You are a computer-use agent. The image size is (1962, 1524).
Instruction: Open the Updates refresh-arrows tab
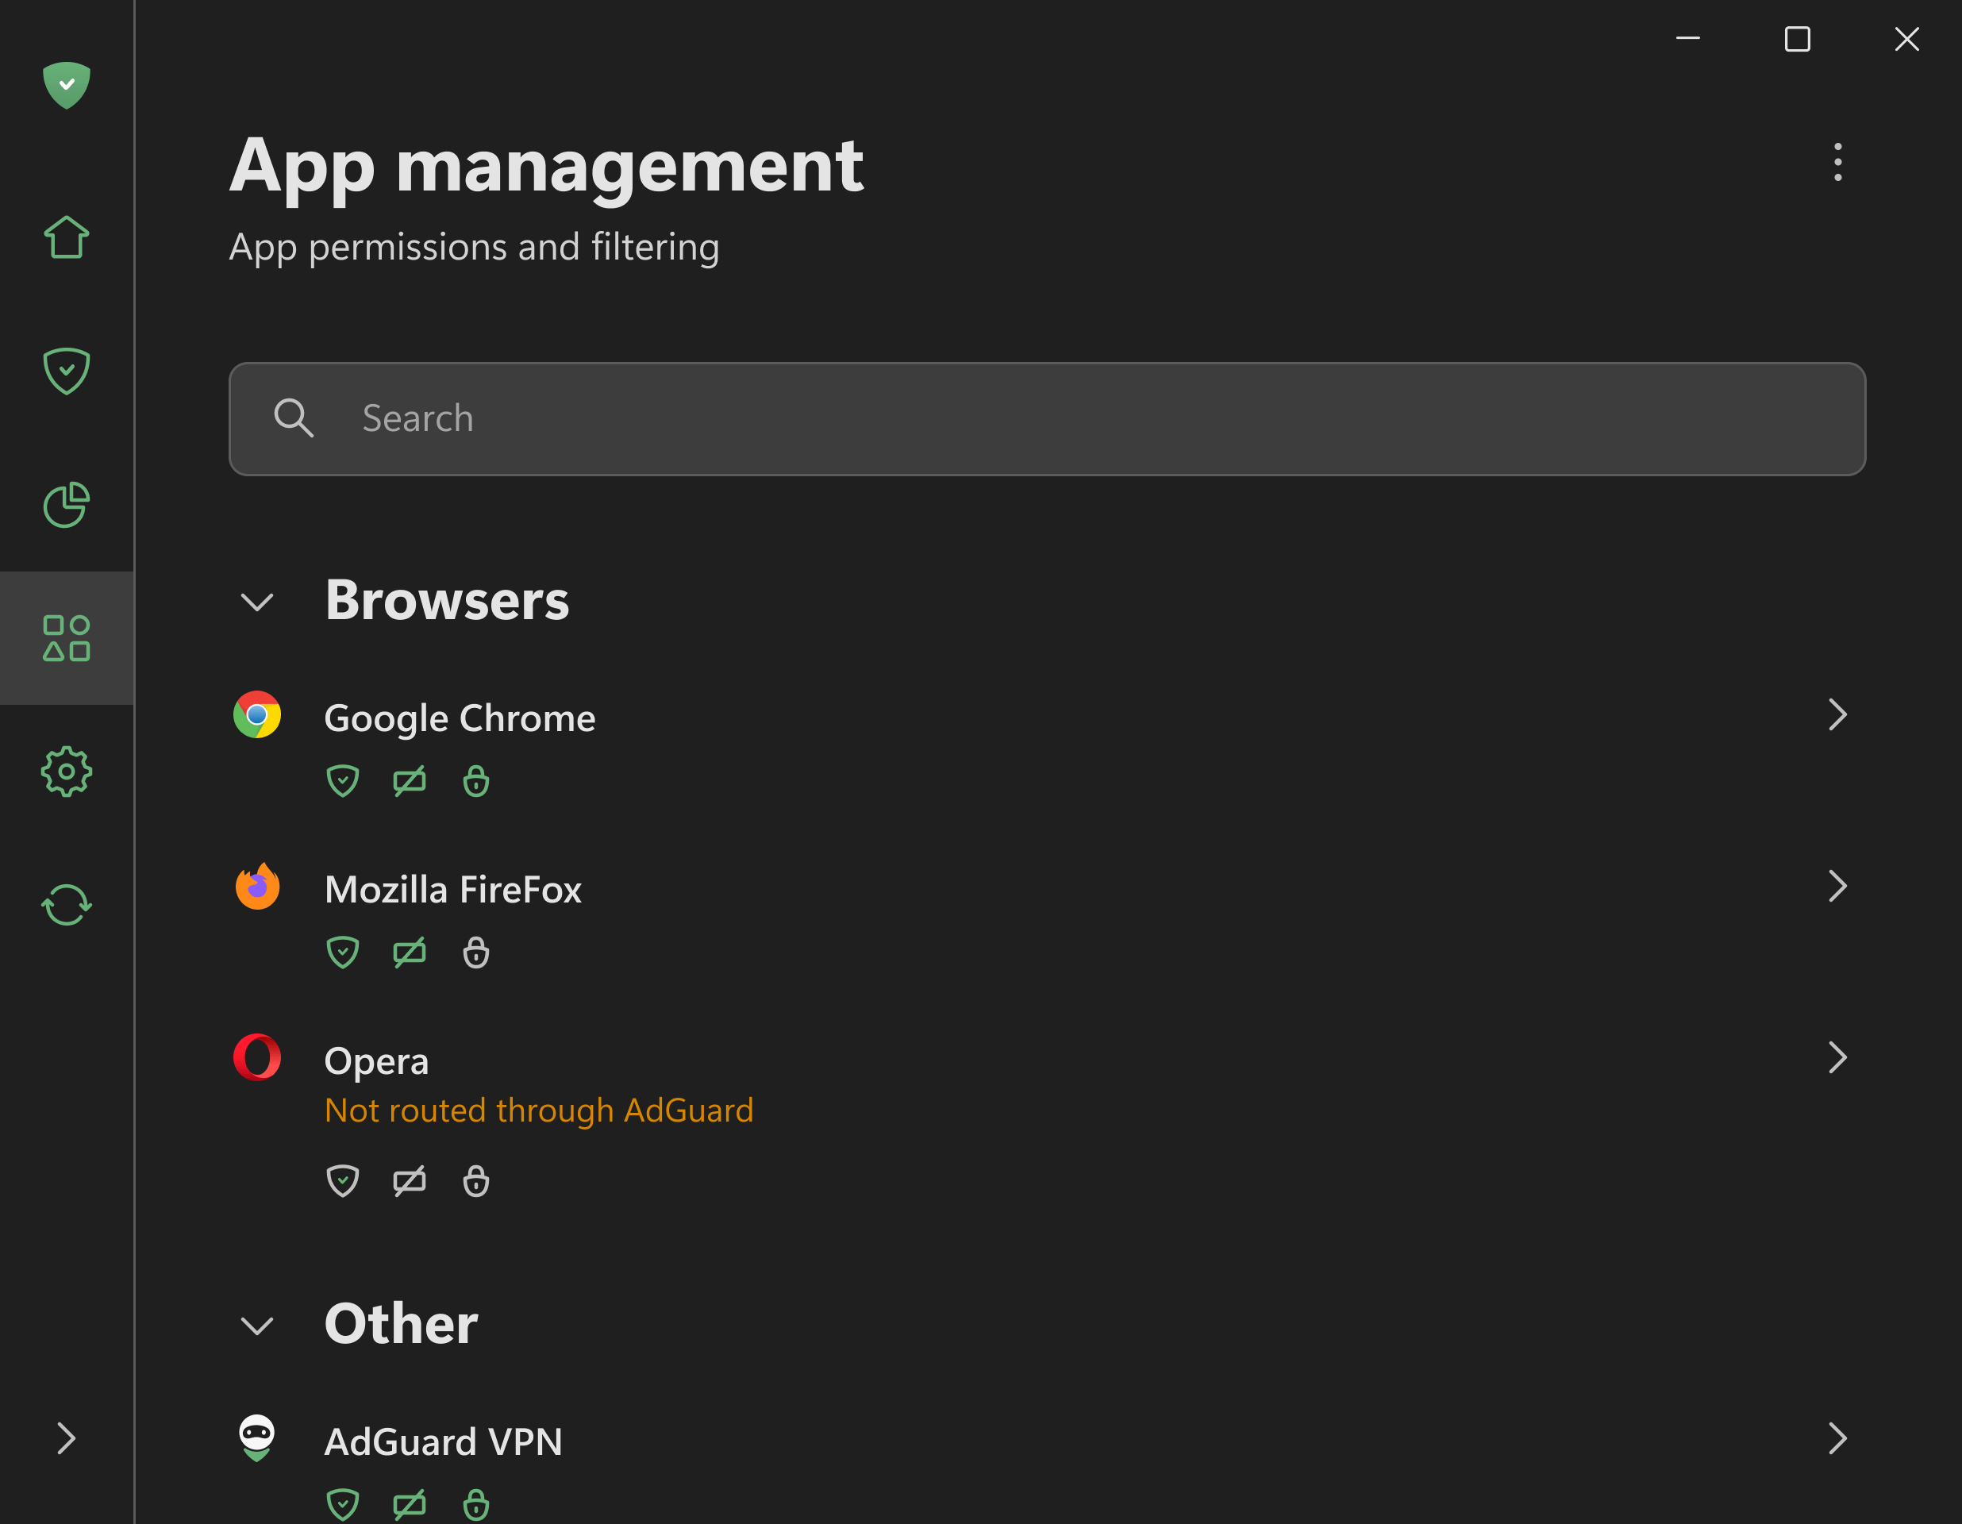tap(67, 905)
